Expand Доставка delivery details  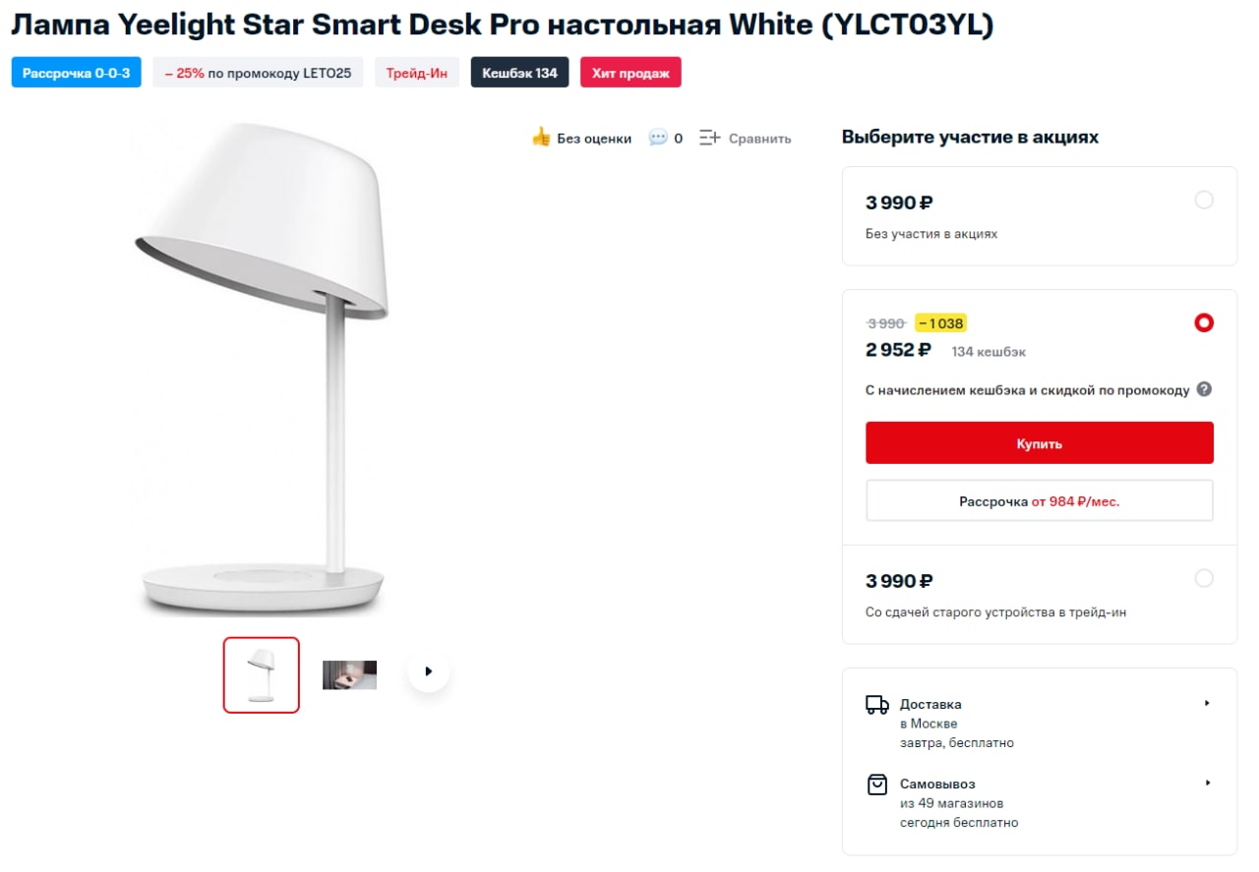pos(1210,703)
